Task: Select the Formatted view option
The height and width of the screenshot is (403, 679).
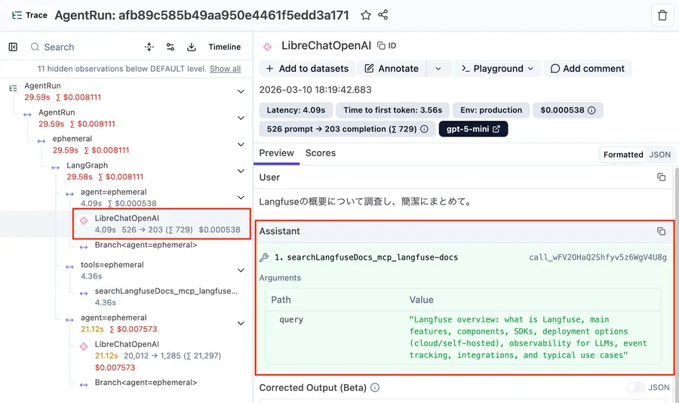Action: tap(623, 155)
